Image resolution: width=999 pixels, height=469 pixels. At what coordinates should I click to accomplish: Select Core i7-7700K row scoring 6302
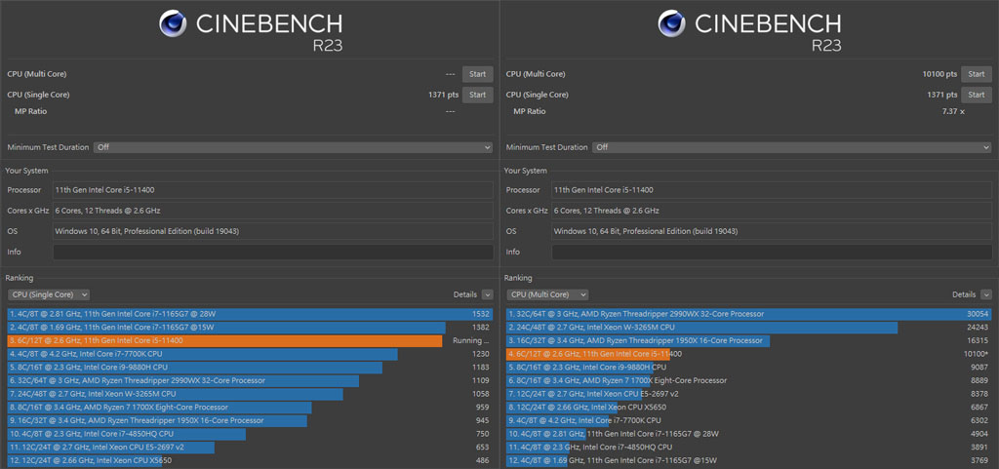click(748, 420)
